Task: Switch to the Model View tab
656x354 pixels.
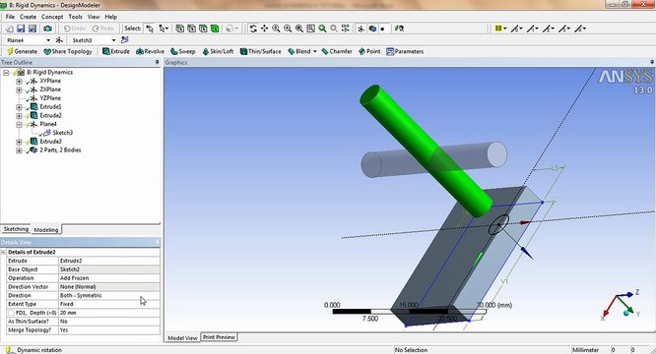Action: point(182,337)
